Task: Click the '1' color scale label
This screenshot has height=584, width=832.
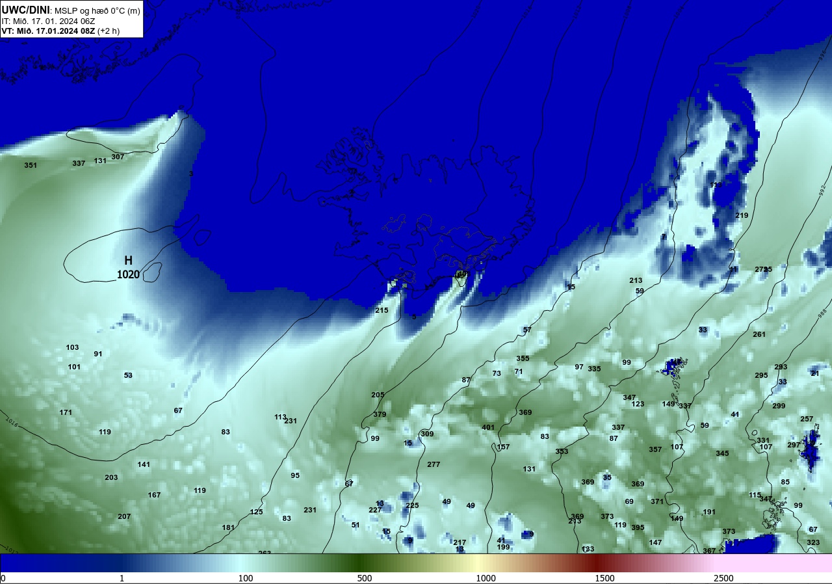Action: (x=122, y=578)
